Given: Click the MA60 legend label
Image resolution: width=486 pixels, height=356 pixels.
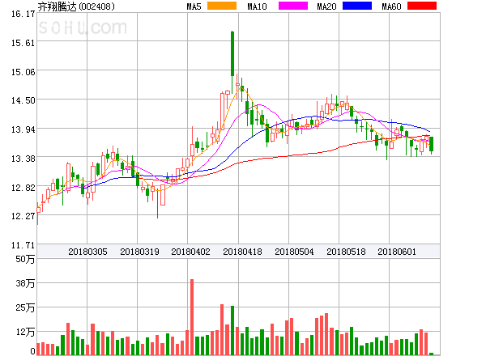Looking at the screenshot, I should pos(391,6).
